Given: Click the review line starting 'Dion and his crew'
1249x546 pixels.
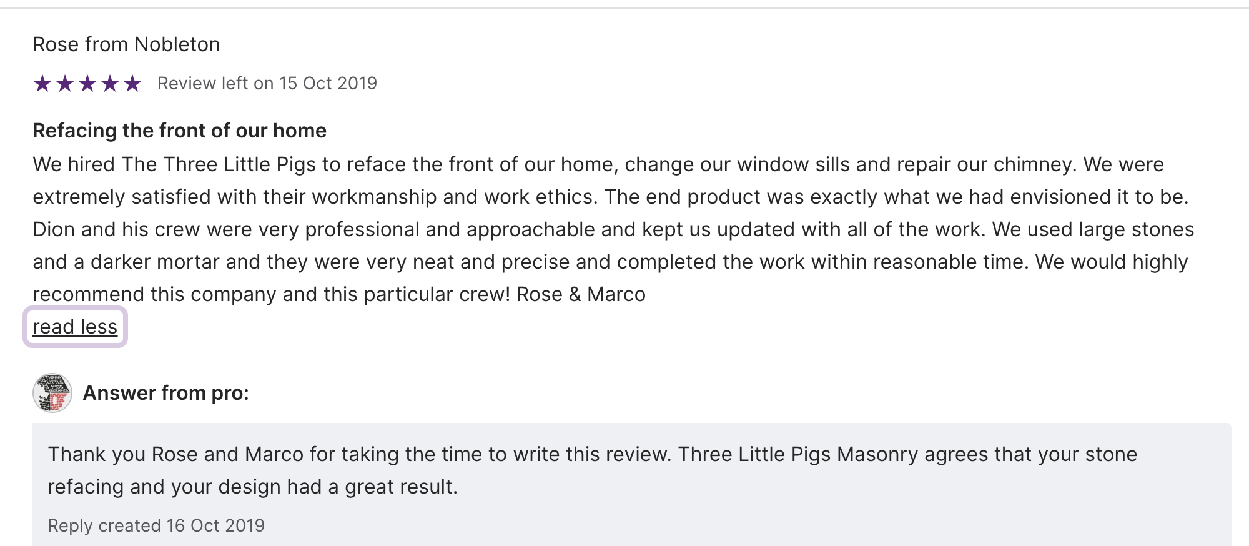Looking at the screenshot, I should (613, 229).
